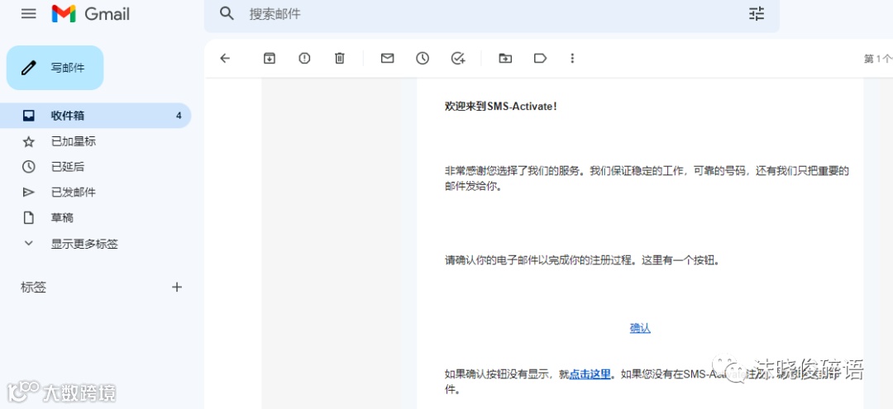The width and height of the screenshot is (893, 409).
Task: Mark email as unread
Action: [387, 58]
